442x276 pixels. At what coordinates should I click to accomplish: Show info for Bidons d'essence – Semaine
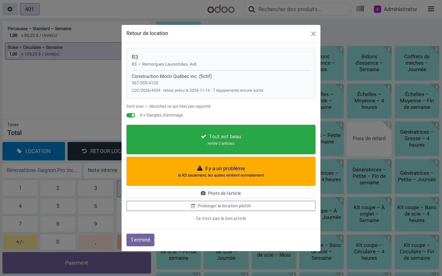pos(389,49)
